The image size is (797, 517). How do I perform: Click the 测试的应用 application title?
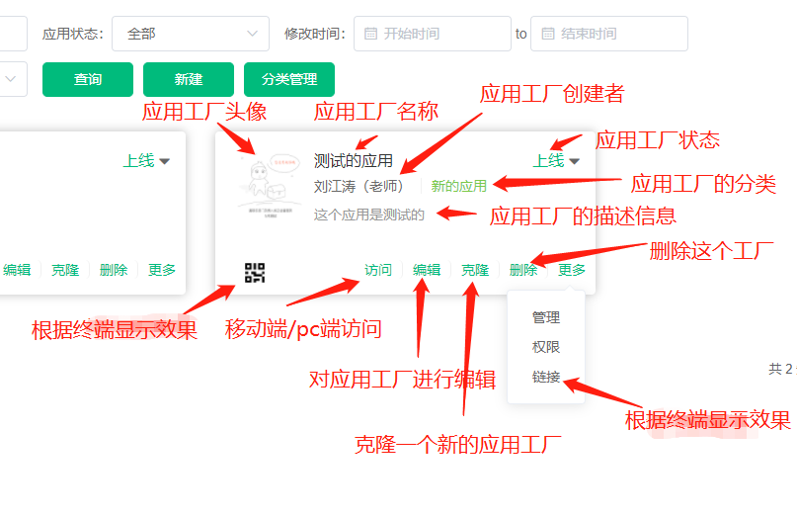354,161
